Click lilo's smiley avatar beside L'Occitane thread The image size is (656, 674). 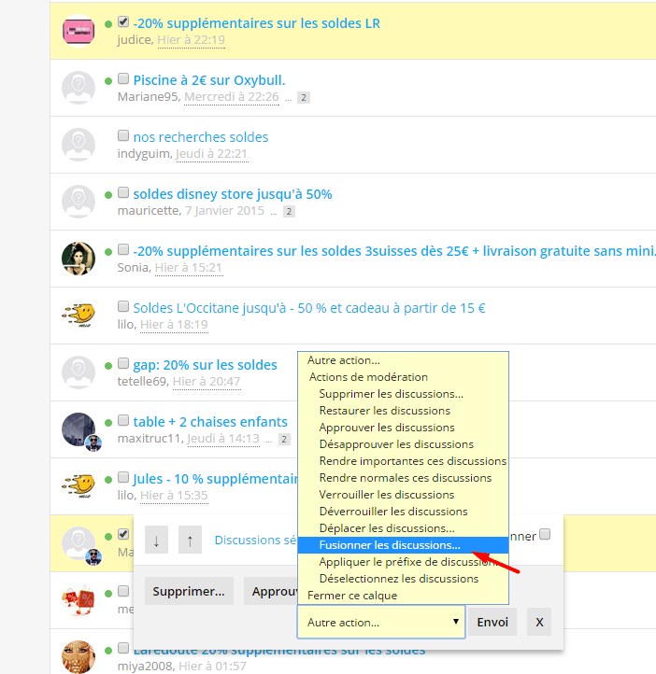click(x=78, y=316)
